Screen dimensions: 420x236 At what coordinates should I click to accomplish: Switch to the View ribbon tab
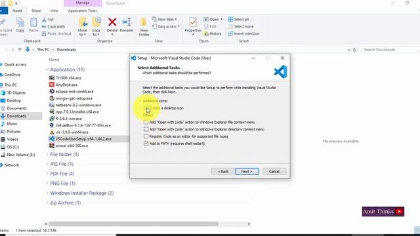coord(54,10)
